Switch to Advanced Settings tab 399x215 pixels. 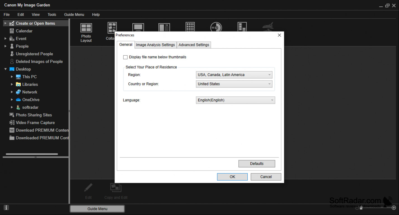[x=194, y=45]
